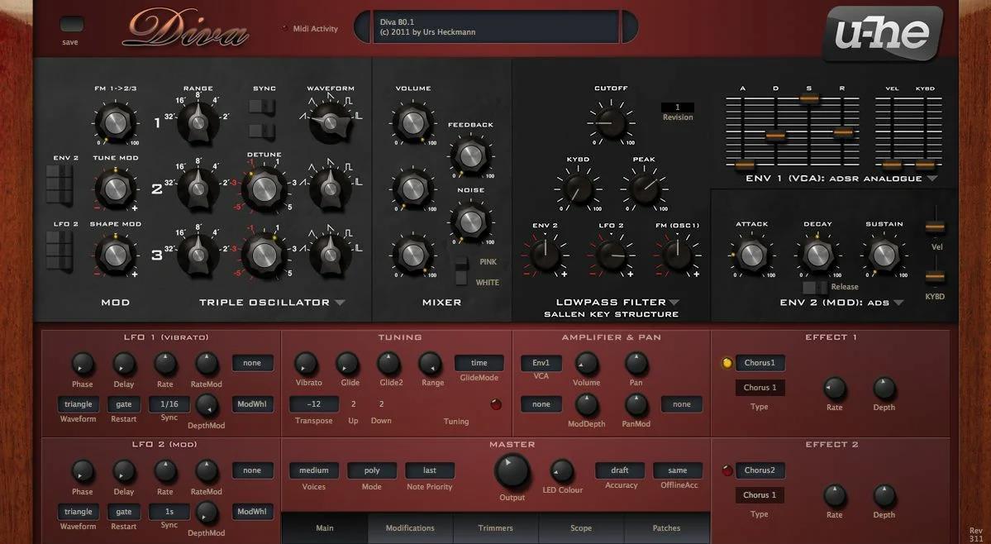Open the Patches tab
991x544 pixels.
point(666,528)
